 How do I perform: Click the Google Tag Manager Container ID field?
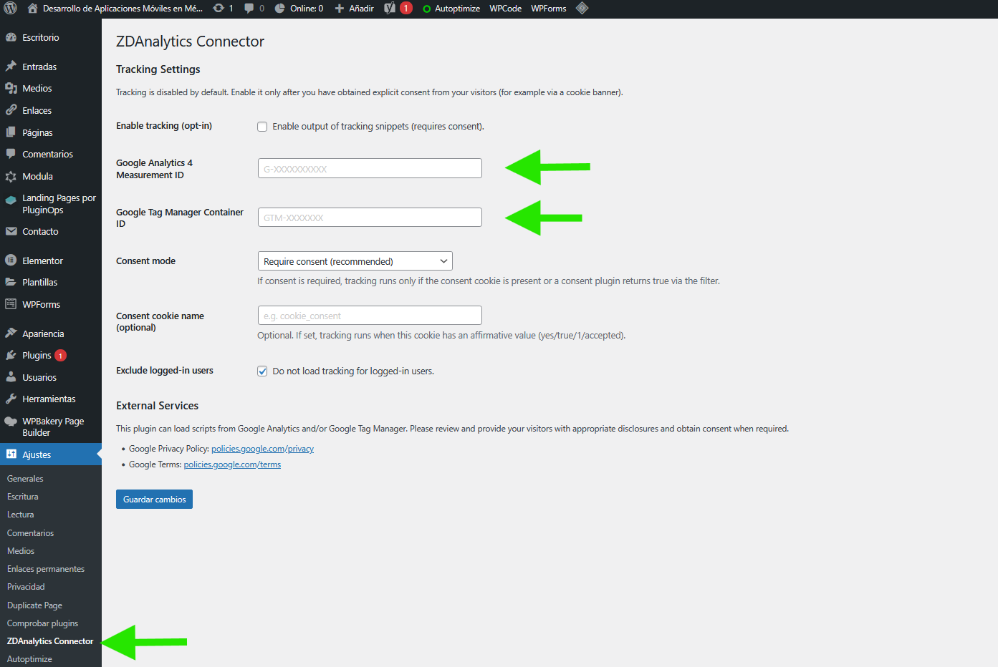coord(370,217)
